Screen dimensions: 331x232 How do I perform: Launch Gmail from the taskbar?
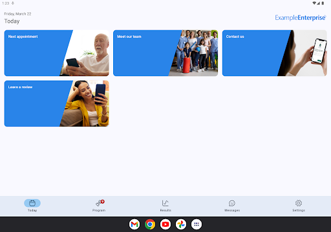pyautogui.click(x=134, y=224)
